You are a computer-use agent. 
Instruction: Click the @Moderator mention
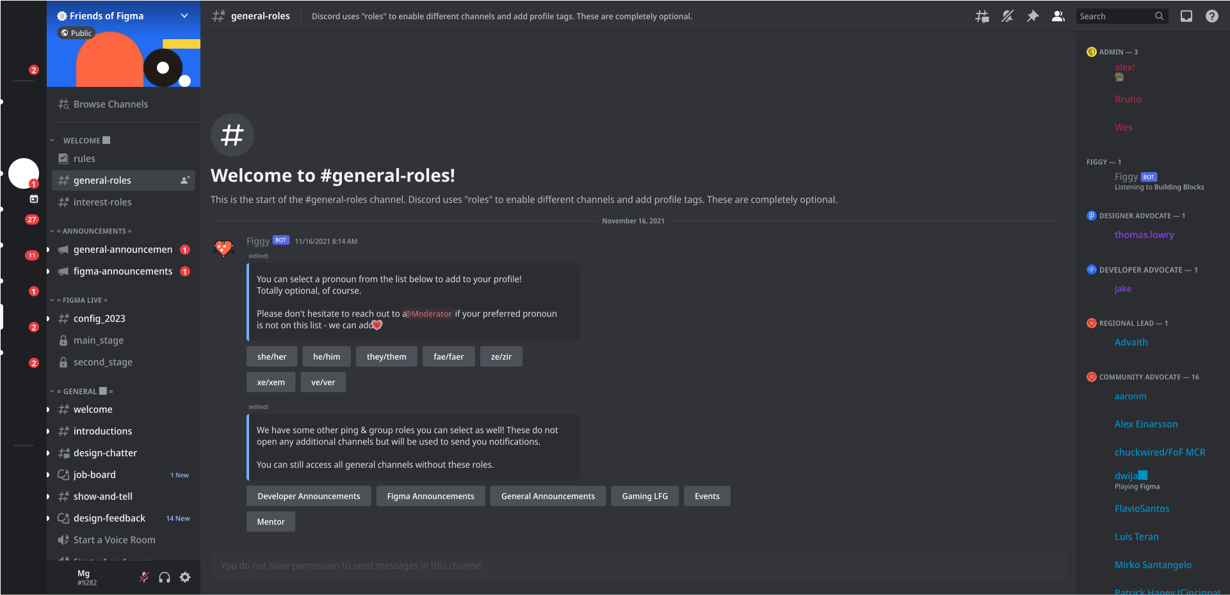428,313
